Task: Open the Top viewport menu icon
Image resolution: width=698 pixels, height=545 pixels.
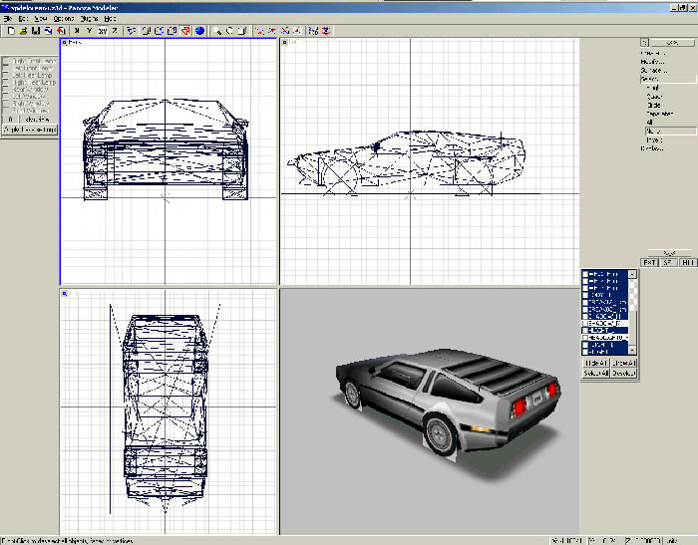Action: click(x=64, y=294)
